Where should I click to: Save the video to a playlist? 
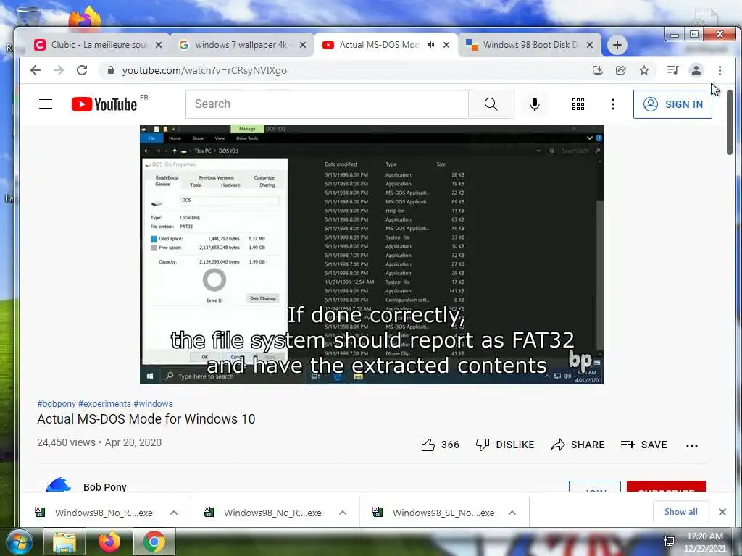point(644,445)
